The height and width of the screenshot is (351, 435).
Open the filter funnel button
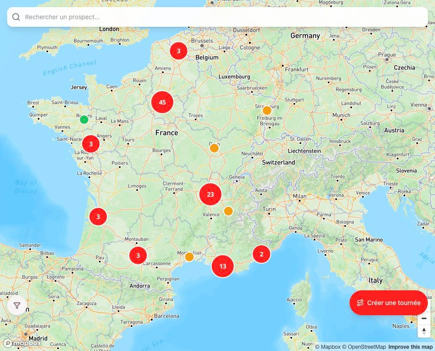click(x=17, y=305)
